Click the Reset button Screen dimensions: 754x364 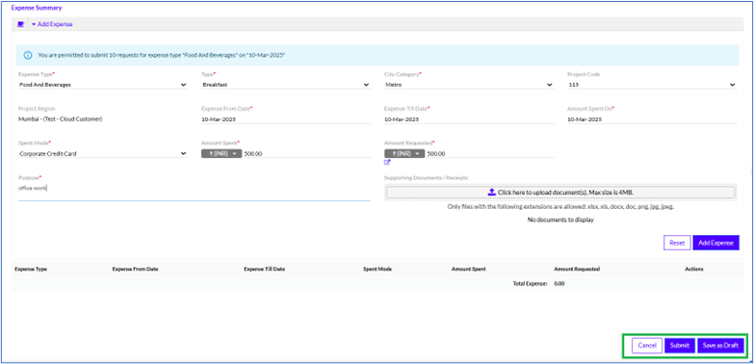click(677, 243)
